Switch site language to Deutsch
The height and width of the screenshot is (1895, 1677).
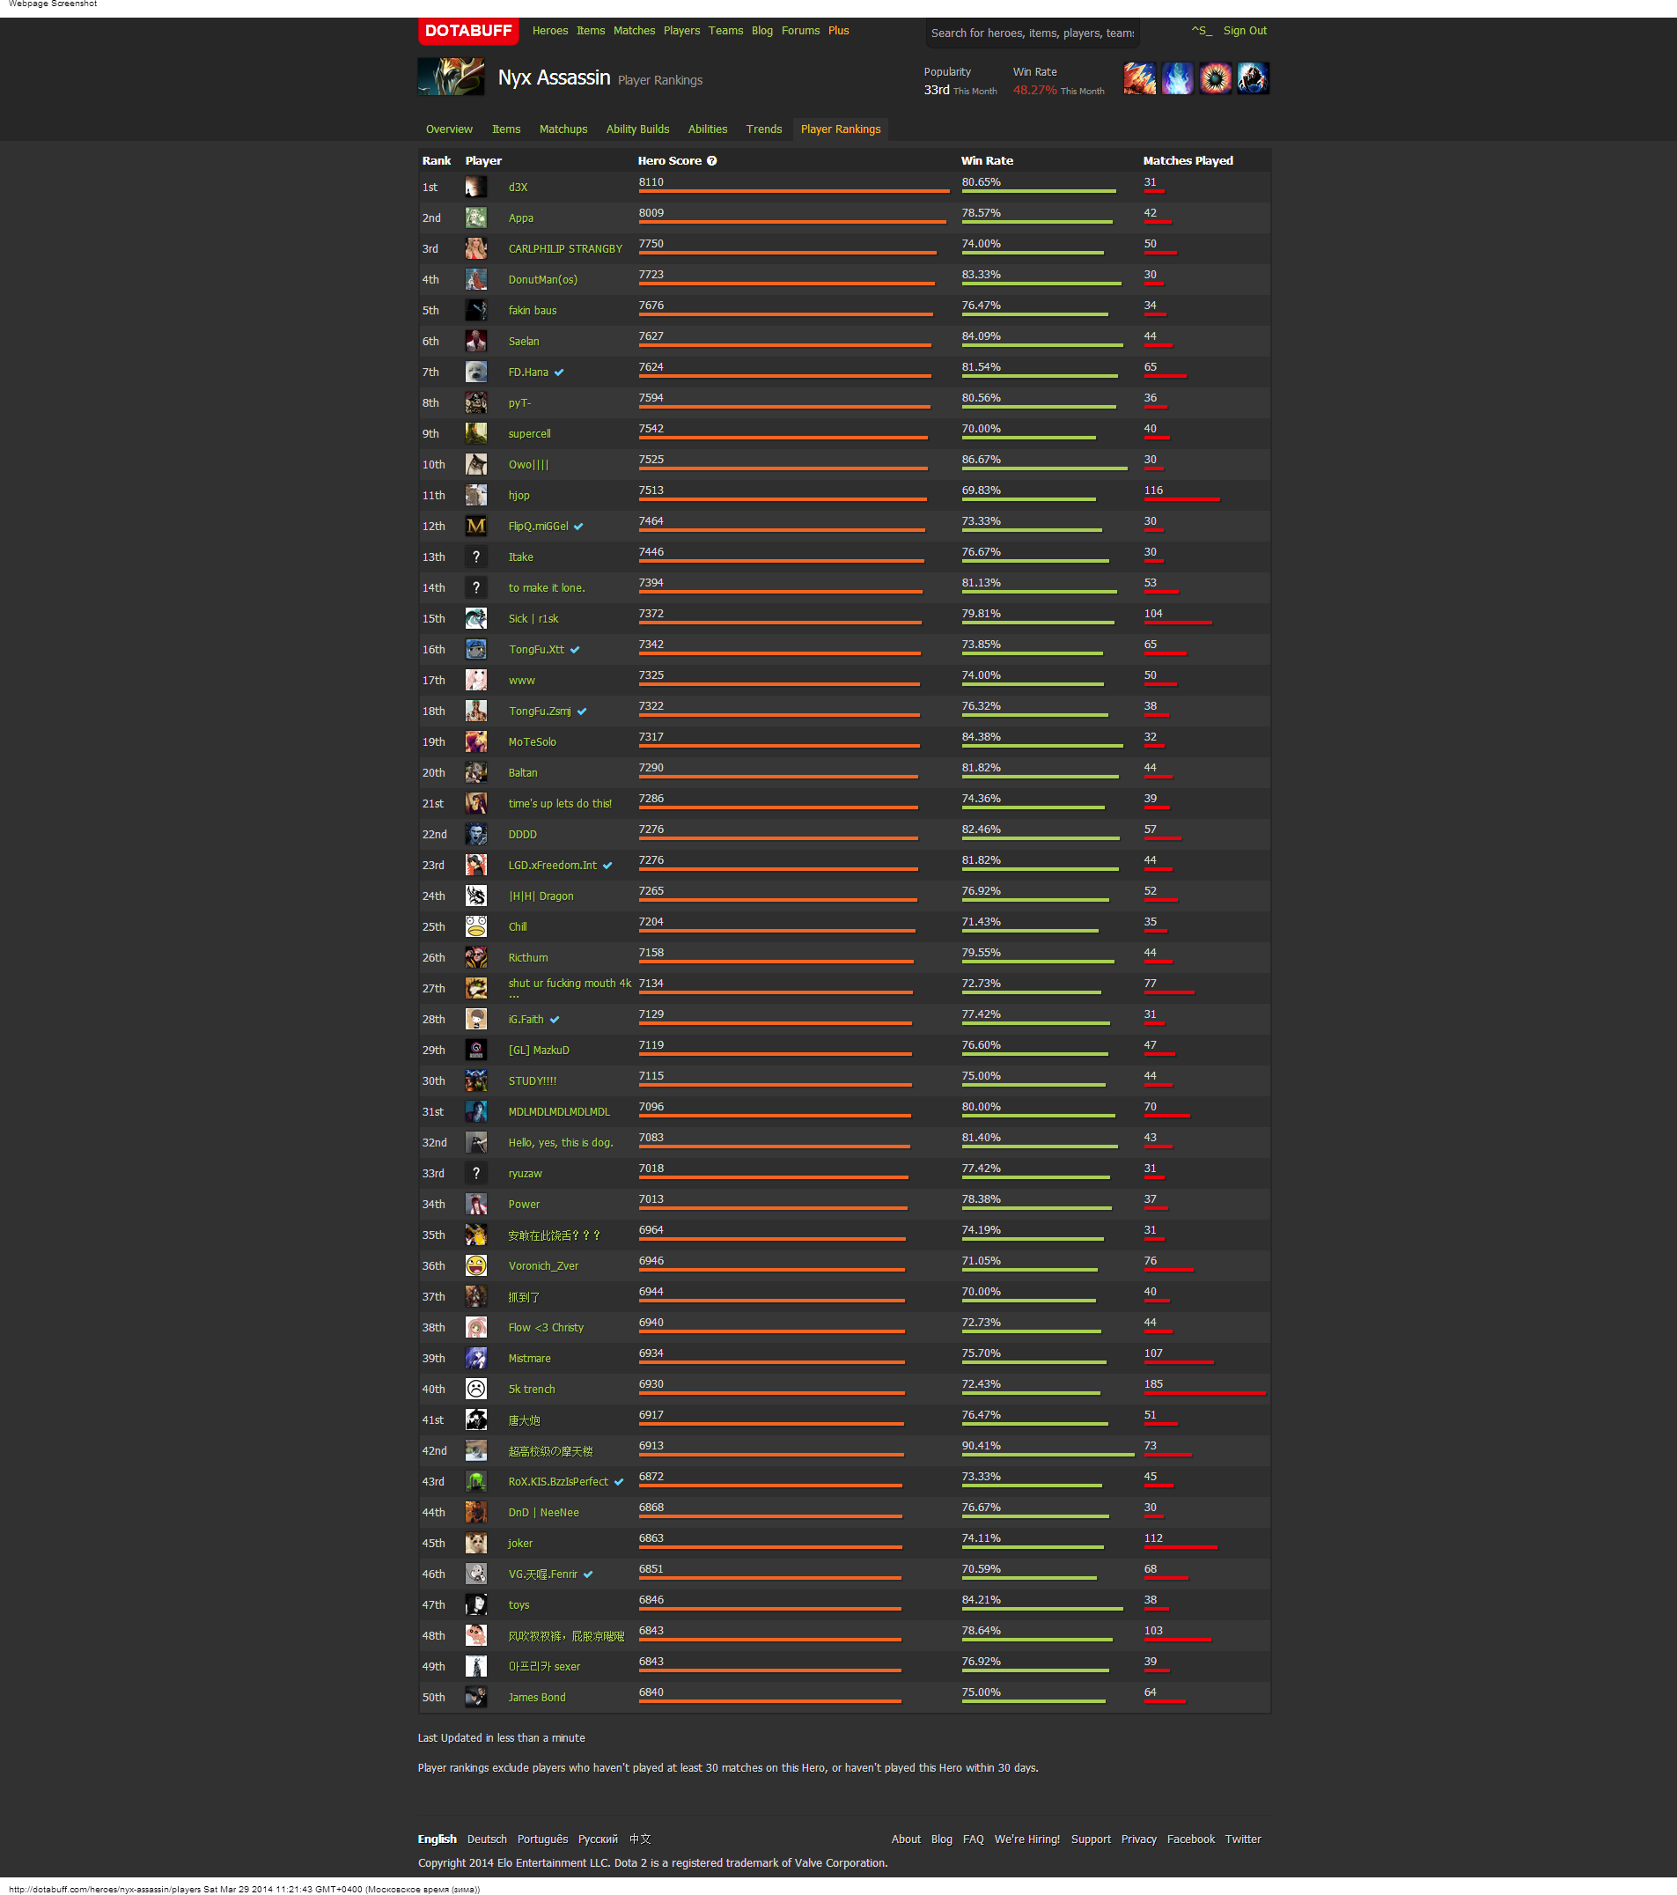click(x=487, y=1840)
